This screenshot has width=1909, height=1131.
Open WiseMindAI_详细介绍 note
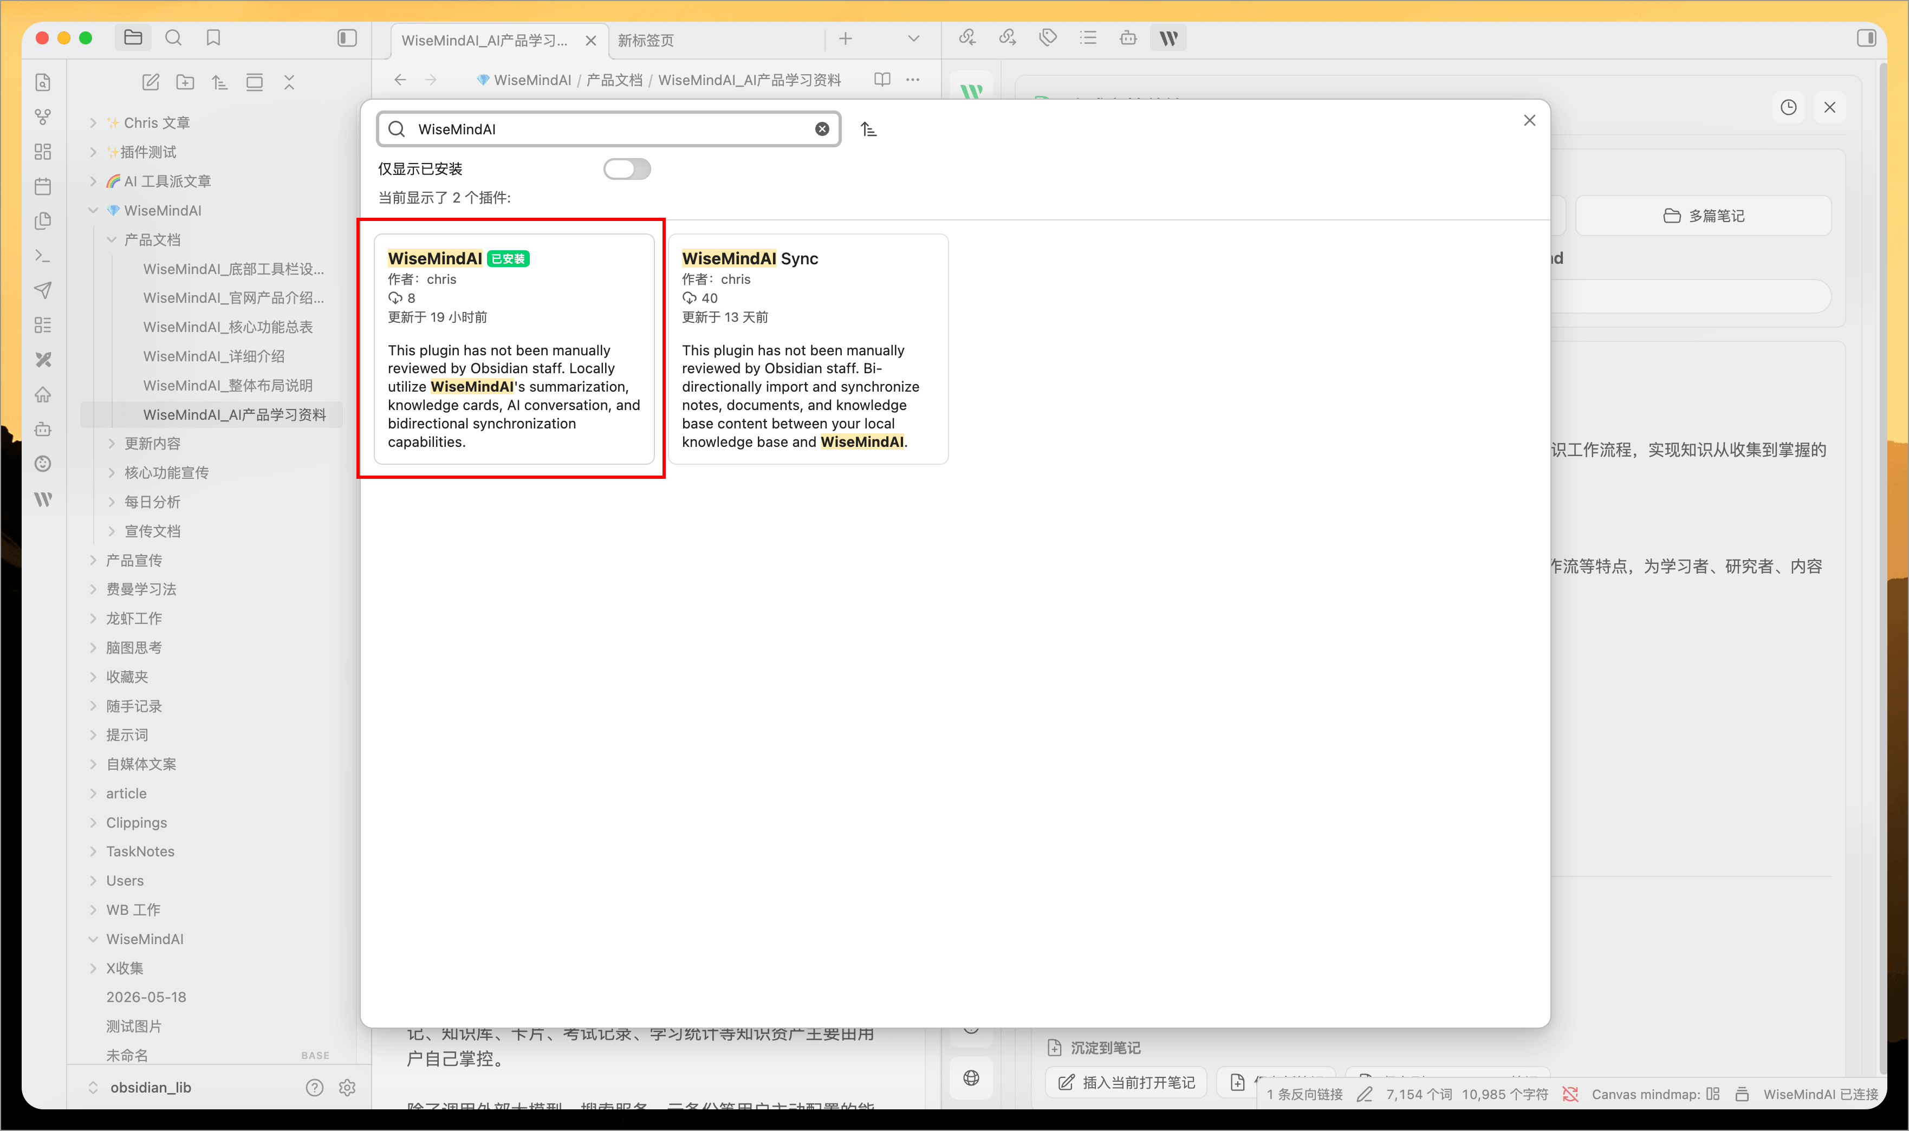pyautogui.click(x=214, y=356)
